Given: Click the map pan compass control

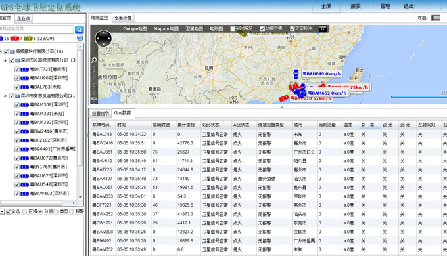Looking at the screenshot, I should coord(103,38).
